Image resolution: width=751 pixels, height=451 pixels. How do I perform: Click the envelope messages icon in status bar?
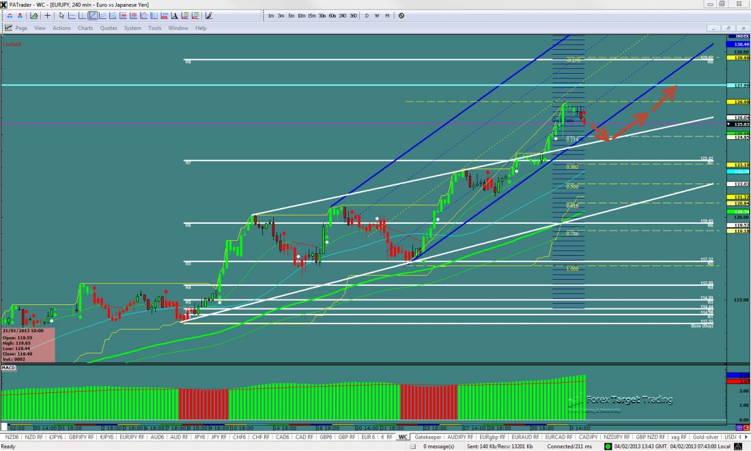416,446
